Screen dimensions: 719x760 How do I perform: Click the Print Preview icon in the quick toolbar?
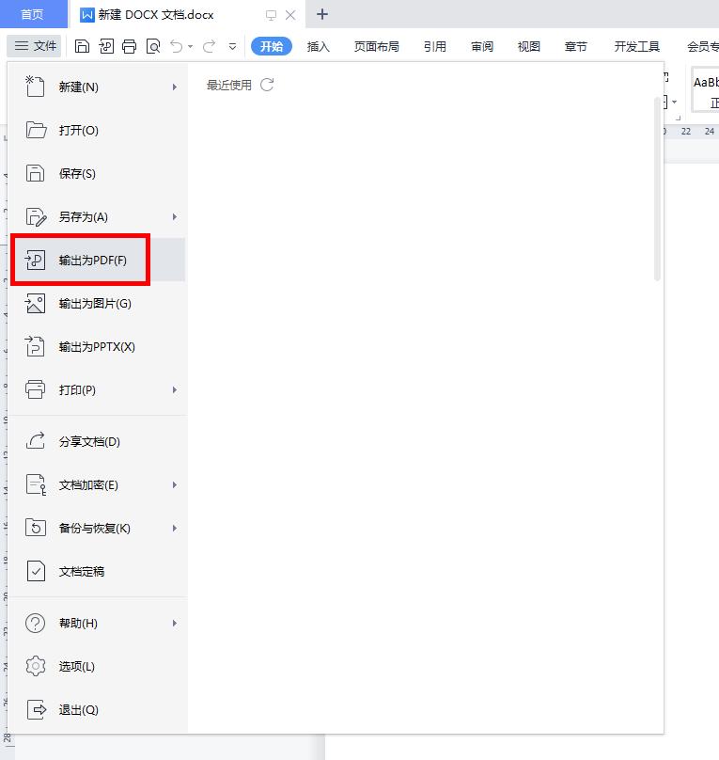click(x=153, y=46)
